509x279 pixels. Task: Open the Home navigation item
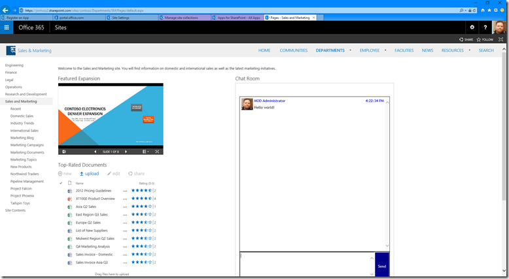(264, 50)
